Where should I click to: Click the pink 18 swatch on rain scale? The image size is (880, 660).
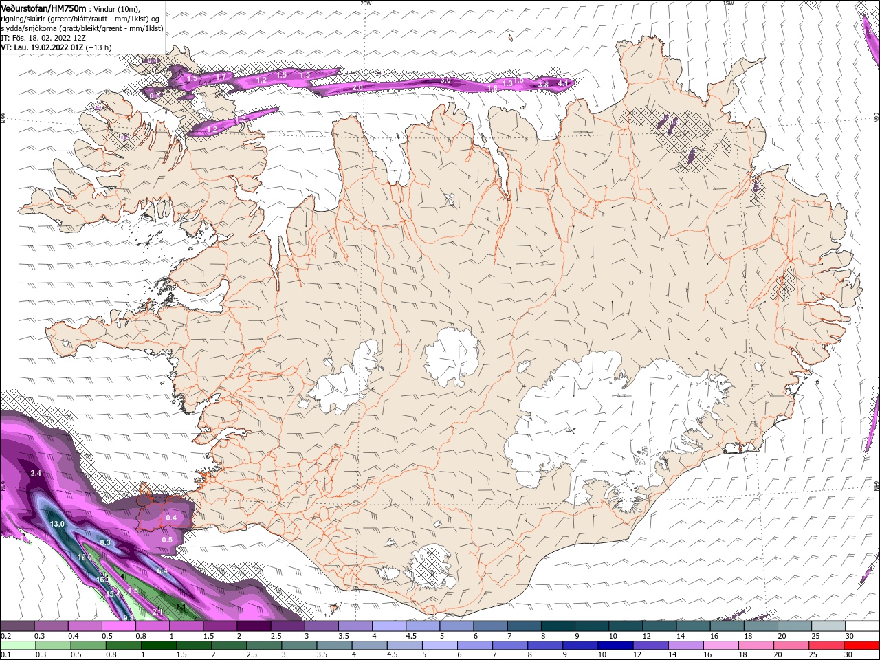pyautogui.click(x=756, y=645)
